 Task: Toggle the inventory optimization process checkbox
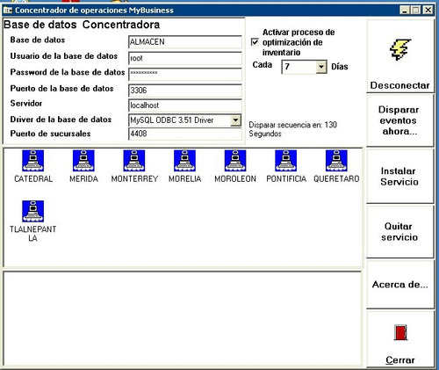[x=255, y=42]
